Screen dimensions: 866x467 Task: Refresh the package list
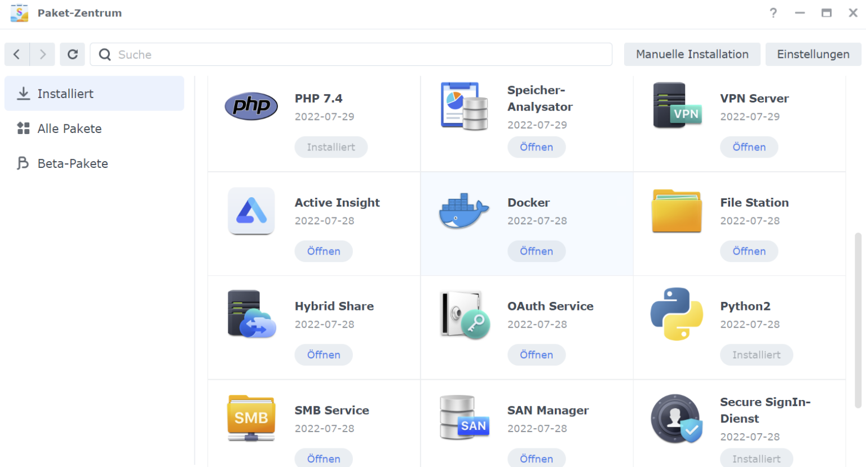(x=73, y=55)
